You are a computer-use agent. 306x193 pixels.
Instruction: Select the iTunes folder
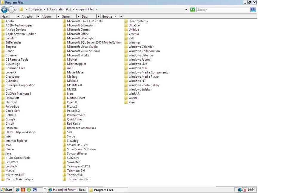tap(9, 149)
